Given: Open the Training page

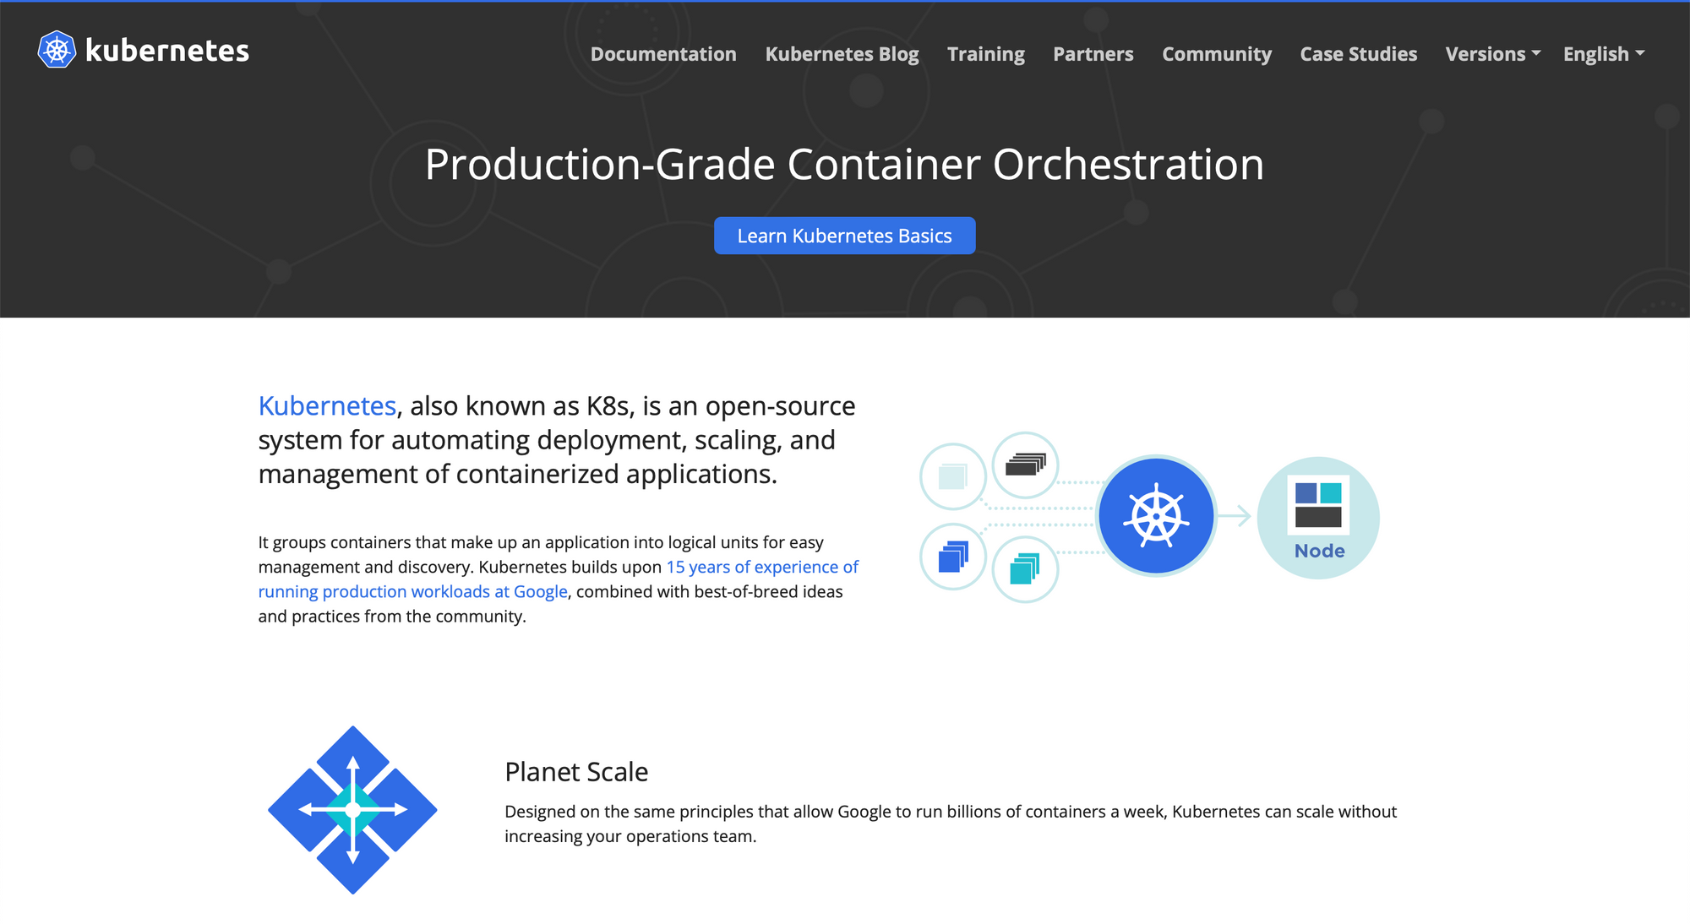Looking at the screenshot, I should pyautogui.click(x=985, y=54).
